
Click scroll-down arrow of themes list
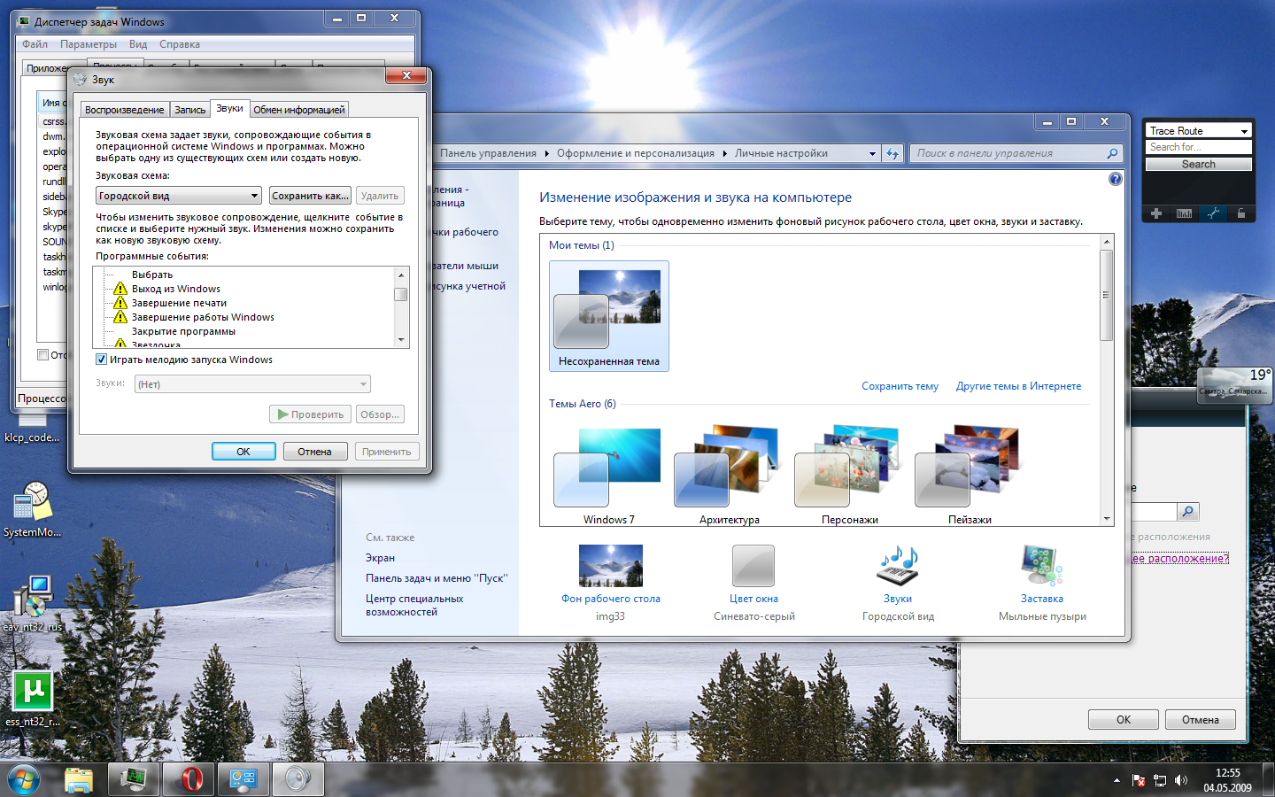[1106, 519]
